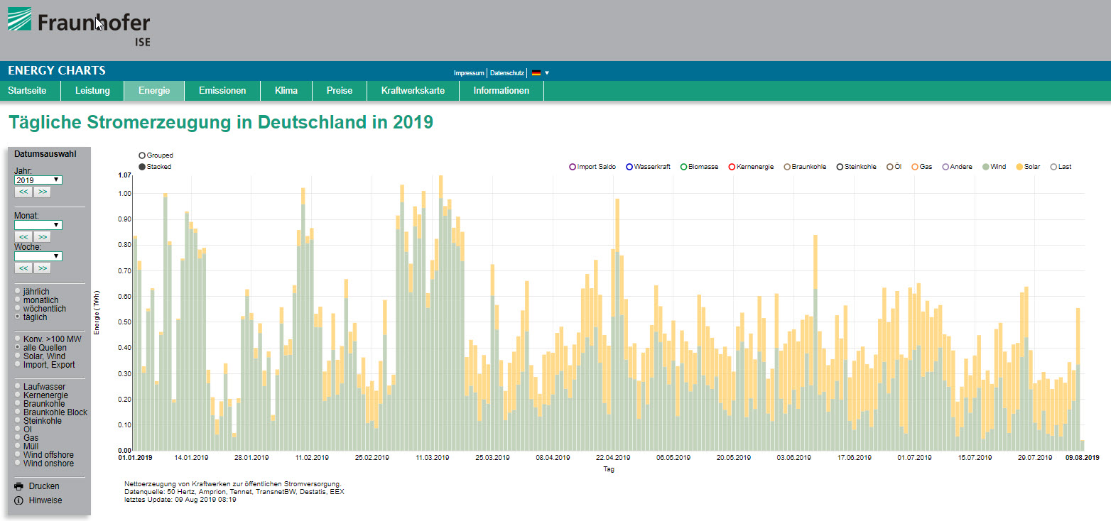Enable Import Saldo in the legend

pyautogui.click(x=573, y=167)
